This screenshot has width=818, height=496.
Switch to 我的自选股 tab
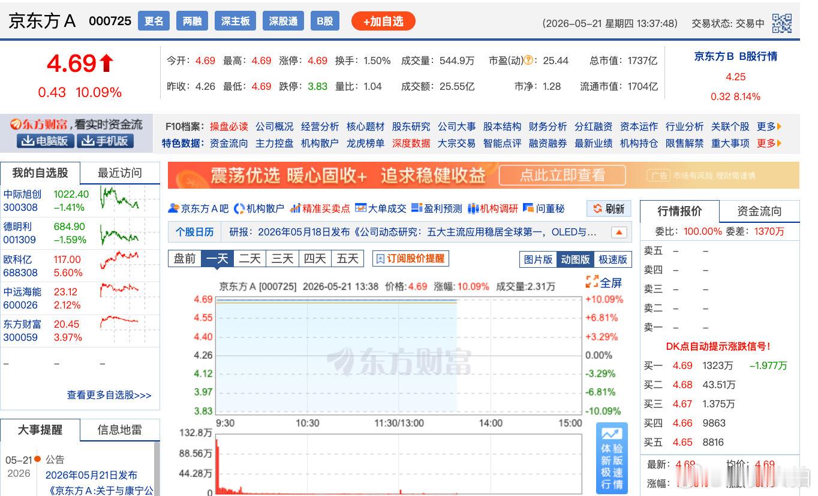pos(40,173)
